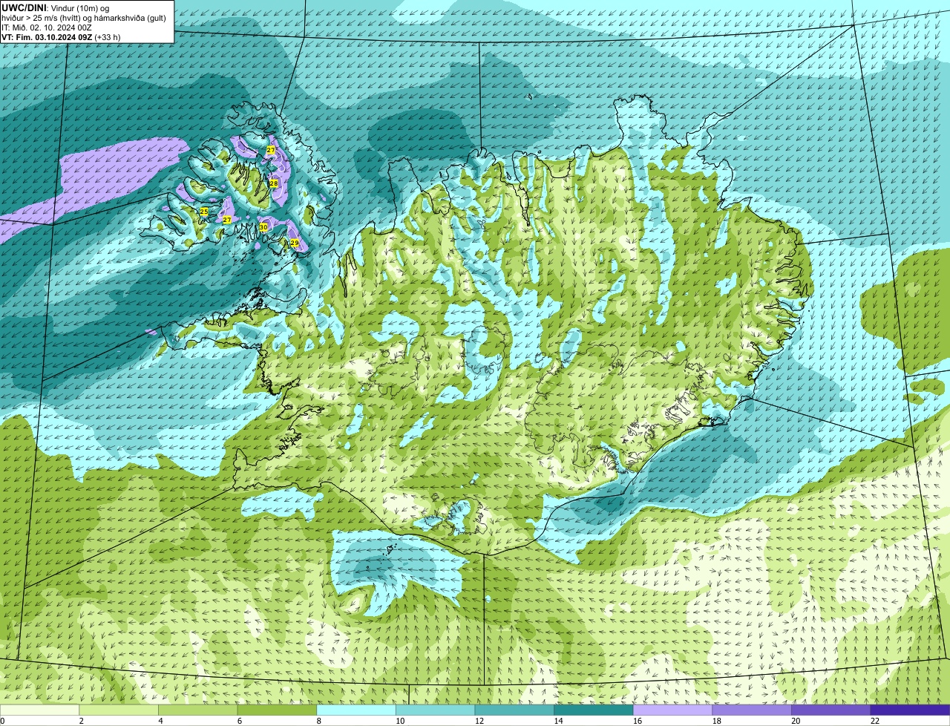The height and width of the screenshot is (726, 950).
Task: Click the legend tick label '20'
Action: 796,721
